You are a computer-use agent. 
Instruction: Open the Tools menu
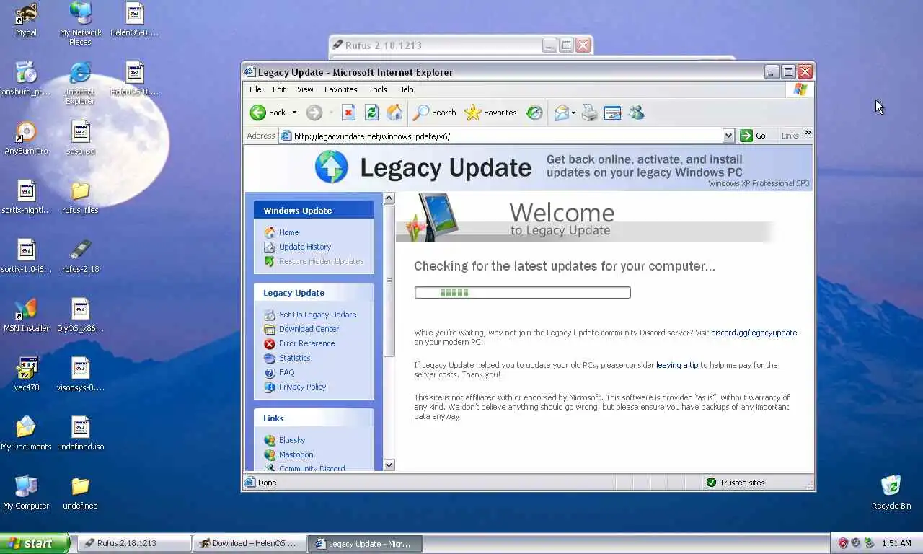[378, 89]
